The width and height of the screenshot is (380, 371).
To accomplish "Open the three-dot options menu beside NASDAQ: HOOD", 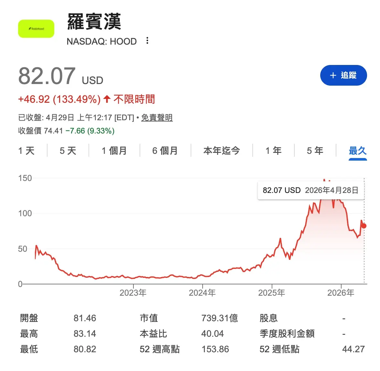I will tap(147, 41).
